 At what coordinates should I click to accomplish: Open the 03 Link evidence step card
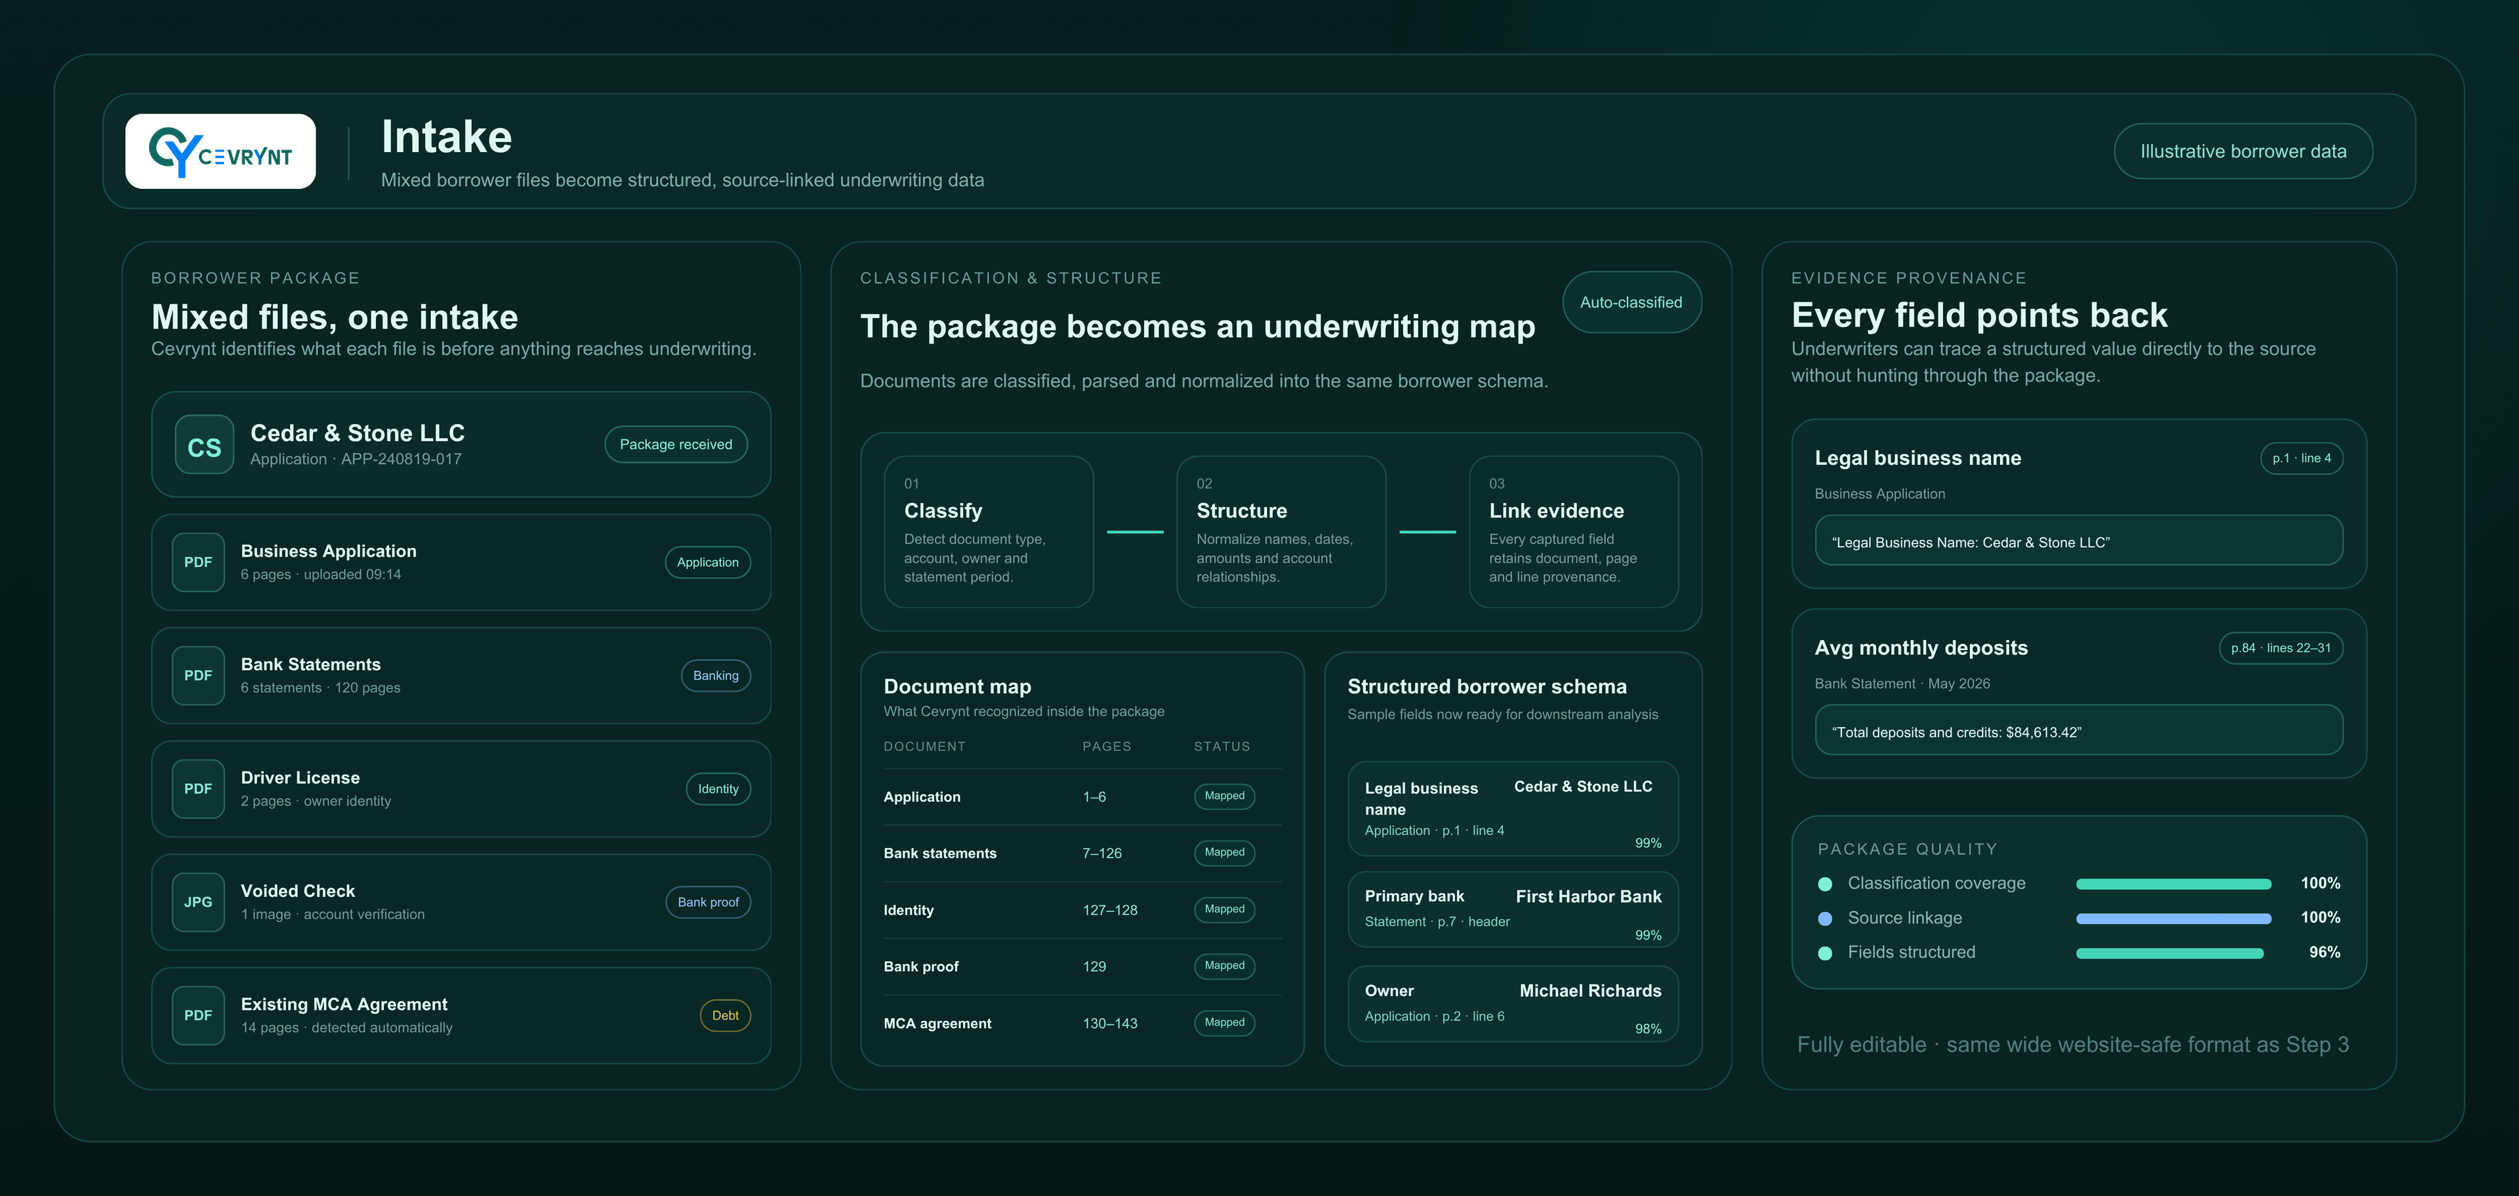coord(1574,532)
